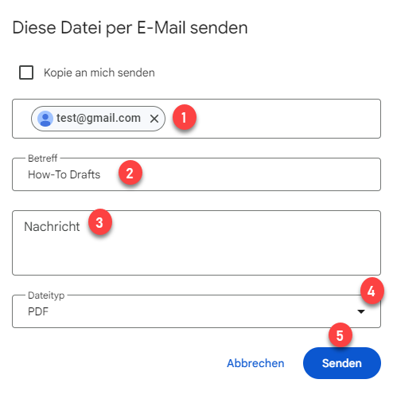The width and height of the screenshot is (393, 395).
Task: Focus the Nachricht message text area
Action: point(196,243)
